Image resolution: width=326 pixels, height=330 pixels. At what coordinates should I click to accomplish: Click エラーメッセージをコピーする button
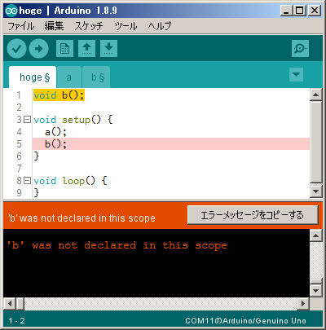pyautogui.click(x=253, y=215)
